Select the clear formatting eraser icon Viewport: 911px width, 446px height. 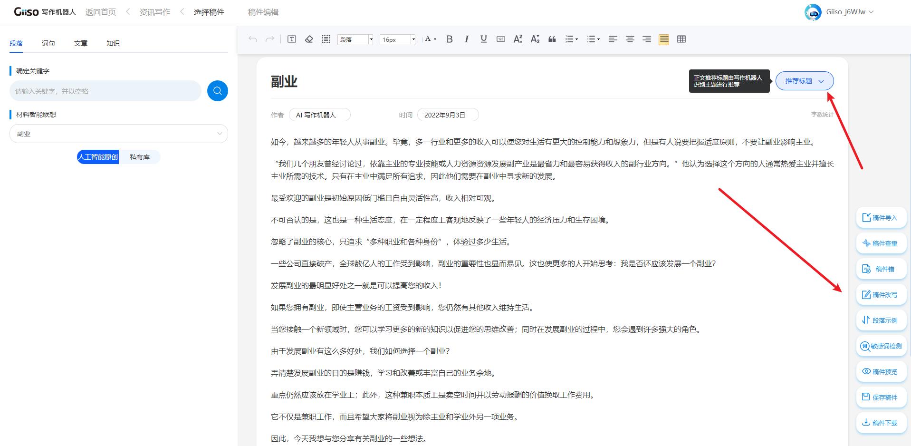308,39
